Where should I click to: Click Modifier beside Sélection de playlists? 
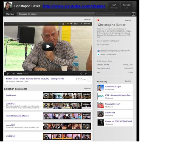tap(88, 88)
